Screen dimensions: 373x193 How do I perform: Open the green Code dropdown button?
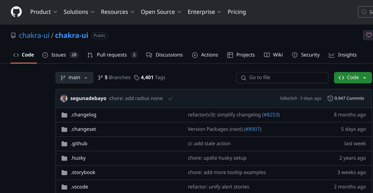pyautogui.click(x=353, y=77)
